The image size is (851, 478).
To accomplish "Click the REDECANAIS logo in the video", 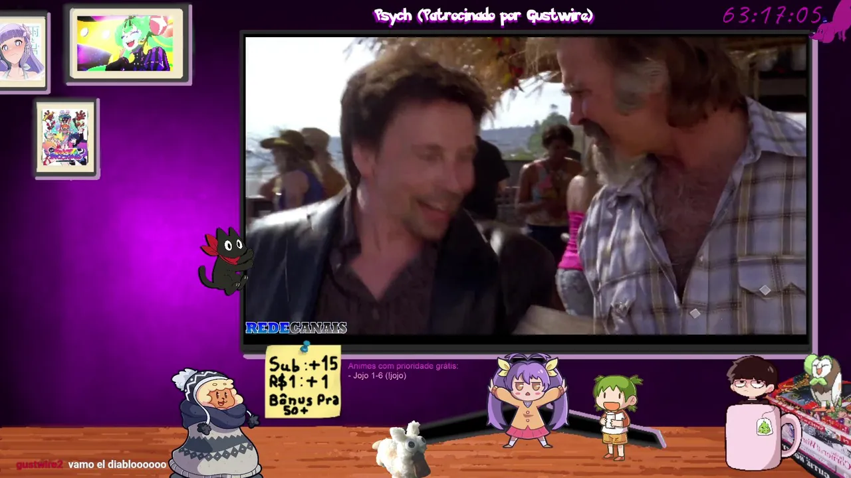I will click(x=297, y=327).
